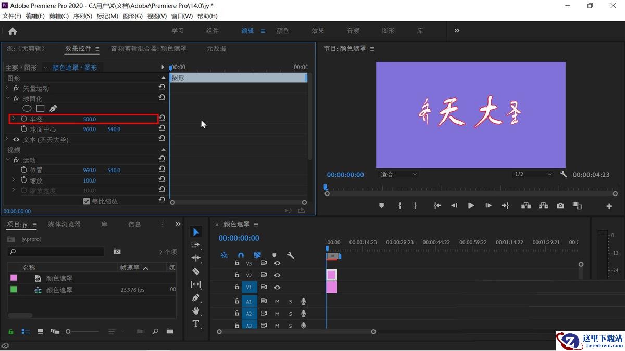
Task: Click the Lift button
Action: pos(526,206)
